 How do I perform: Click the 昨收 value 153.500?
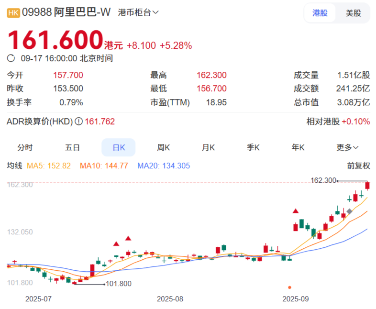pos(68,88)
